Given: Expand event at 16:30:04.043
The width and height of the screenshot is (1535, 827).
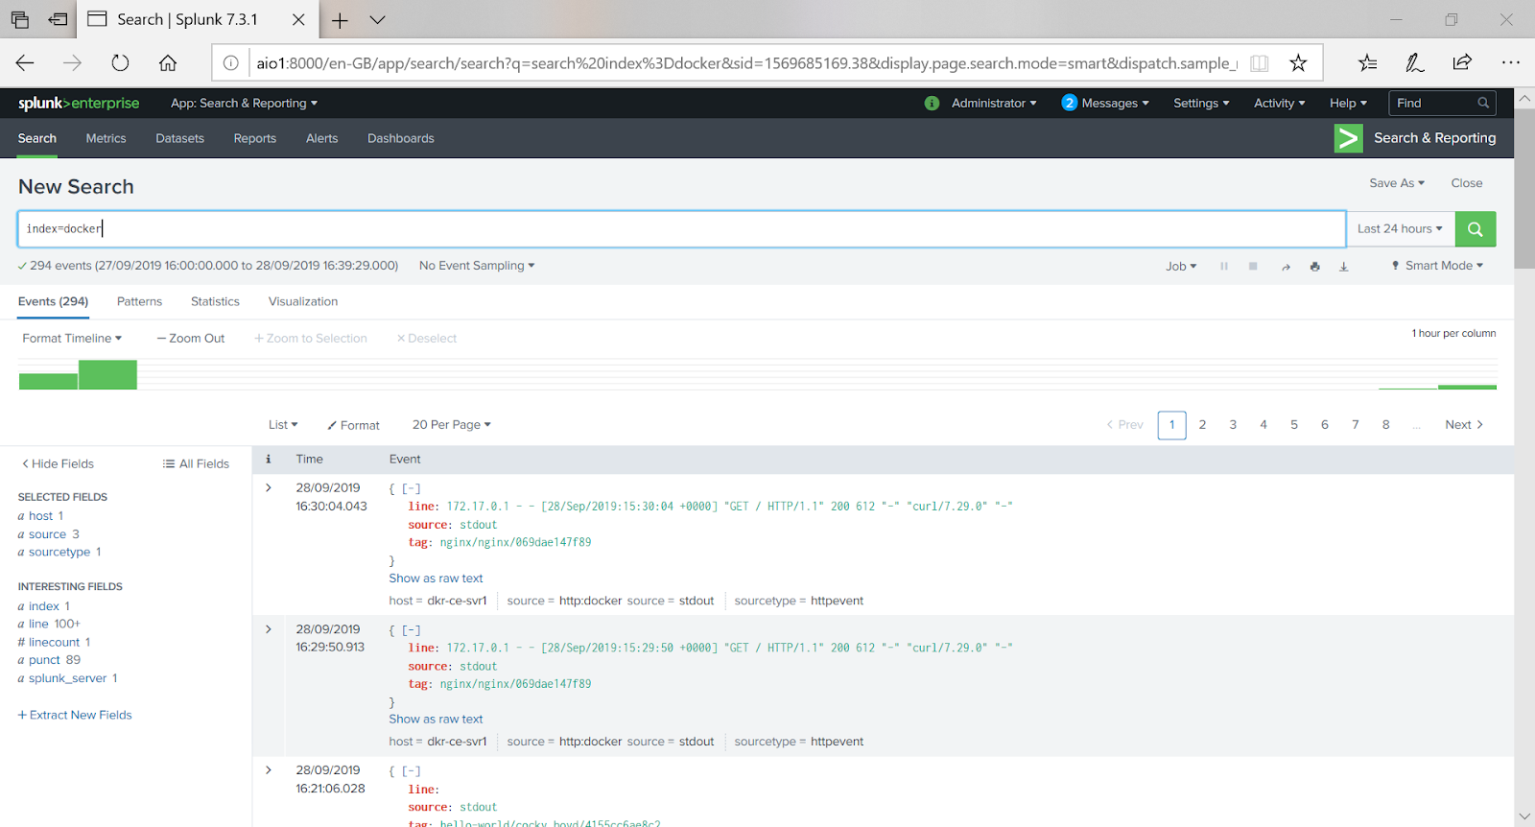Looking at the screenshot, I should (269, 487).
